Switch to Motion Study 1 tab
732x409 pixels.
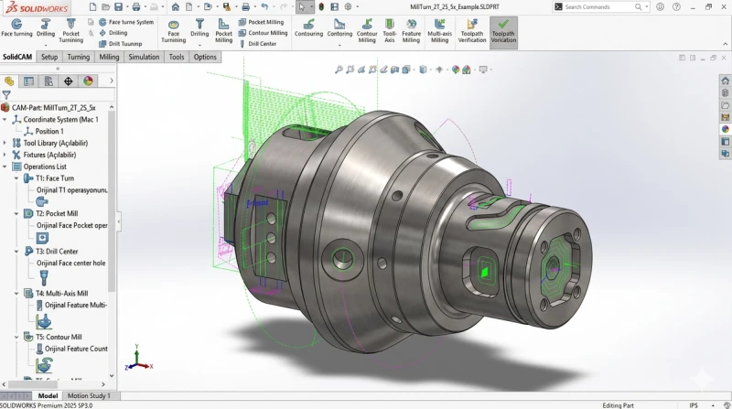(89, 395)
